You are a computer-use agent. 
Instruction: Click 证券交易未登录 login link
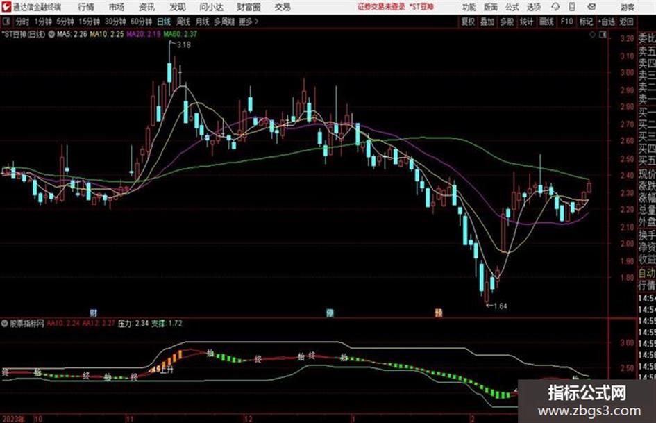(381, 7)
